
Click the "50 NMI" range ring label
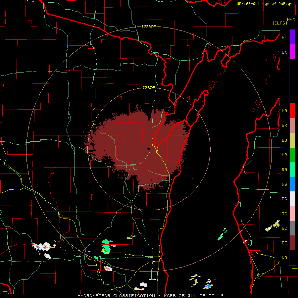click(149, 88)
